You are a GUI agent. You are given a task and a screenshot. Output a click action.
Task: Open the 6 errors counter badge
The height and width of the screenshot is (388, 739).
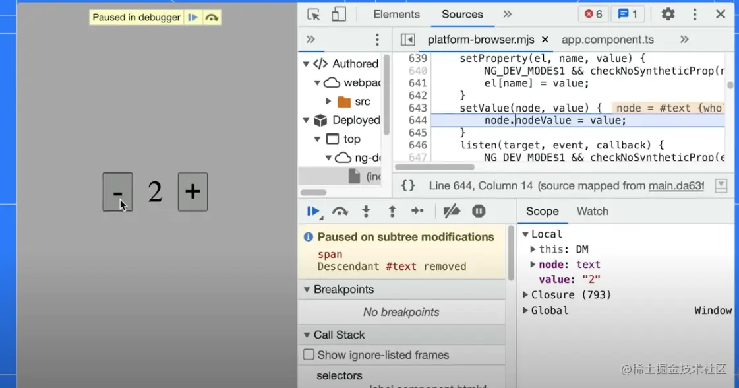tap(593, 14)
